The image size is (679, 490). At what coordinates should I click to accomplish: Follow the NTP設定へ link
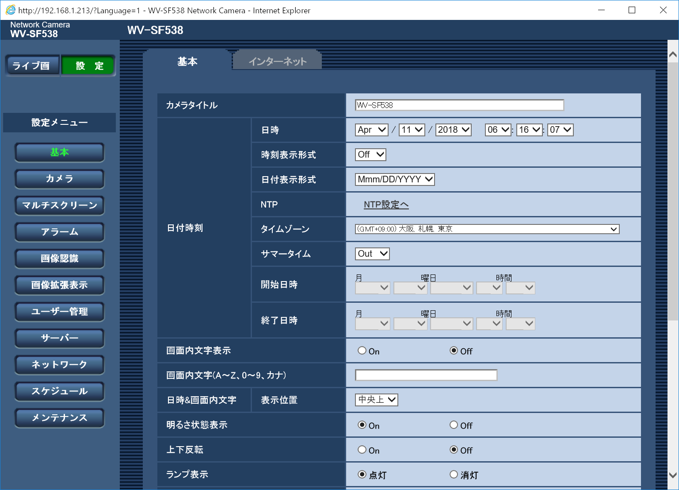point(386,204)
